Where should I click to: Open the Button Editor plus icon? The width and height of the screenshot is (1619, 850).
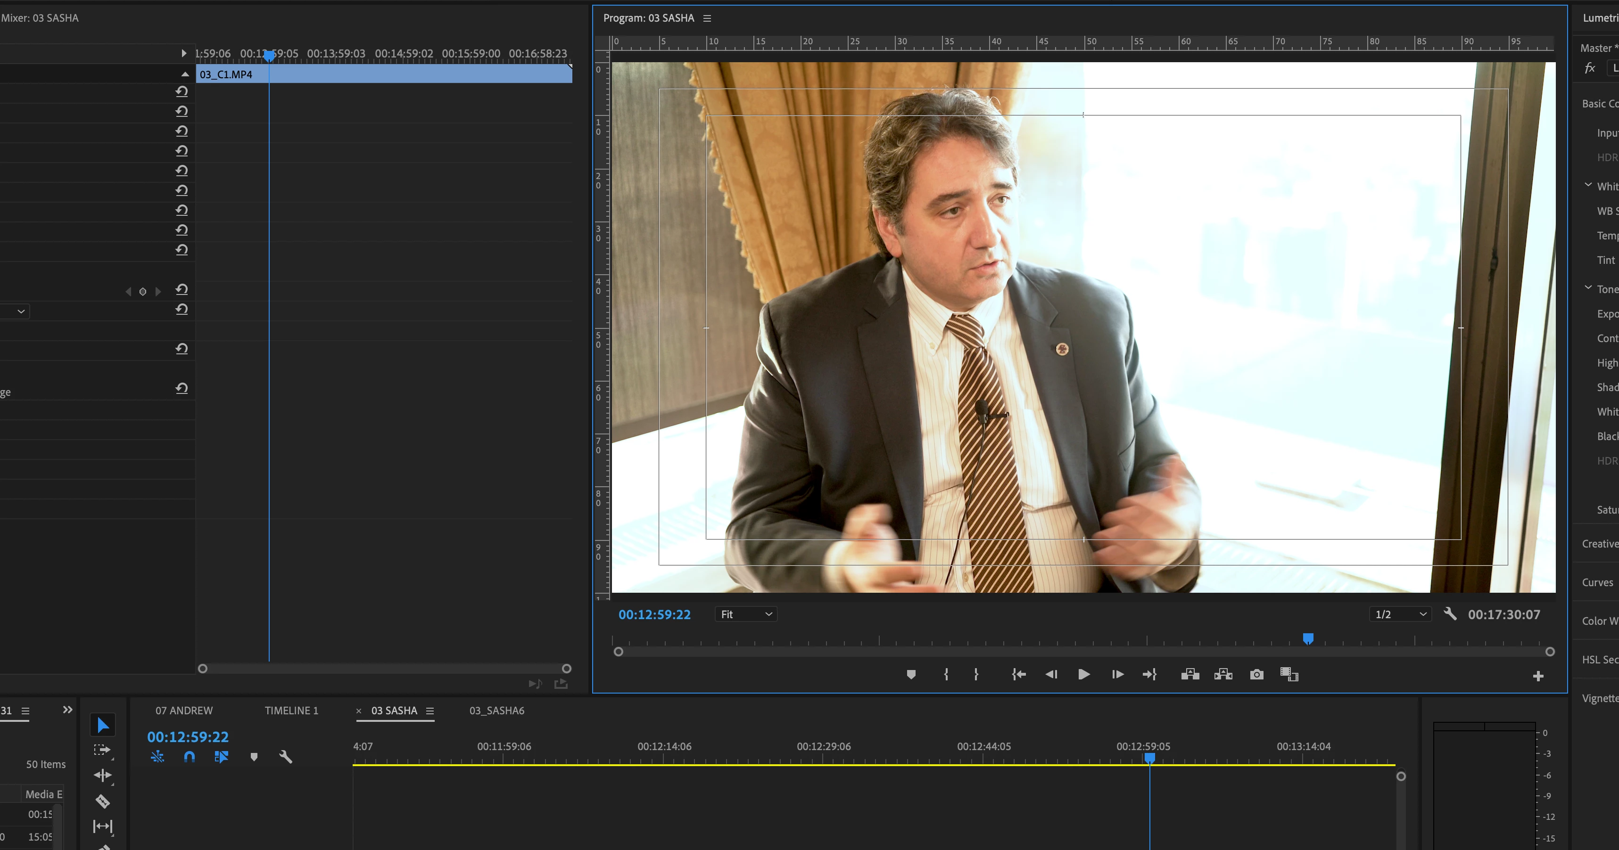(x=1538, y=676)
